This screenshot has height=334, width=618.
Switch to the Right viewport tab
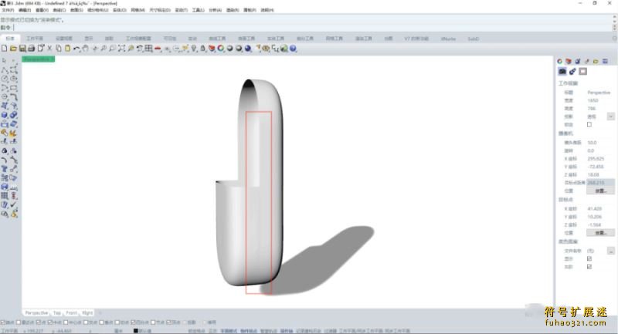[87, 312]
